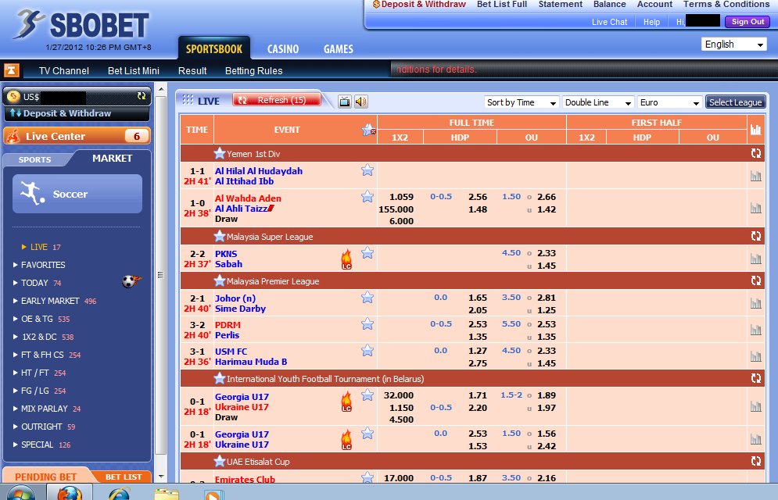The height and width of the screenshot is (500, 778).
Task: Open the Betting Rules menu item
Action: (x=253, y=70)
